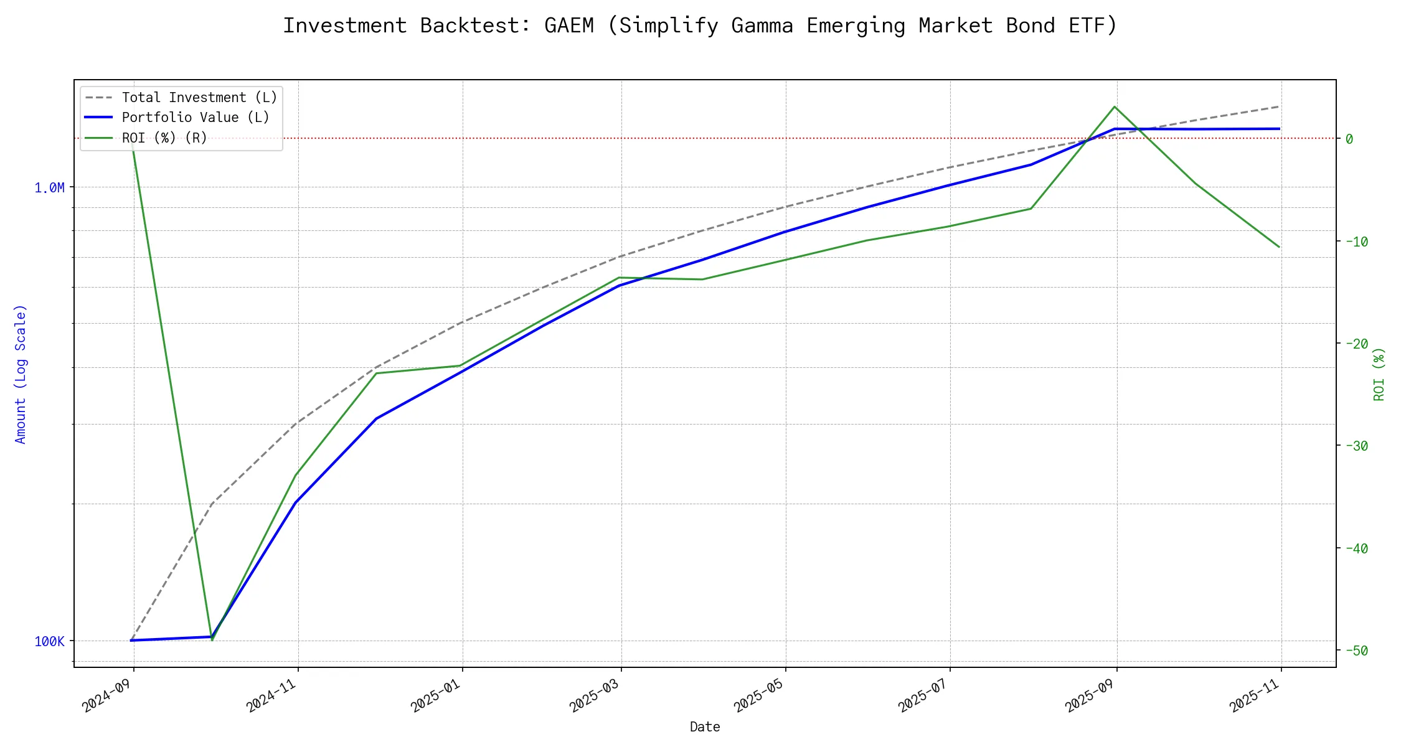This screenshot has height=747, width=1401.
Task: Click the green line legend swatch
Action: coord(98,138)
